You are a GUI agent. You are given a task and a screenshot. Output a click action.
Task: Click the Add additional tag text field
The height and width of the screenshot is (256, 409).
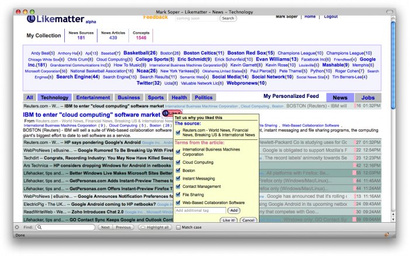tap(200, 210)
